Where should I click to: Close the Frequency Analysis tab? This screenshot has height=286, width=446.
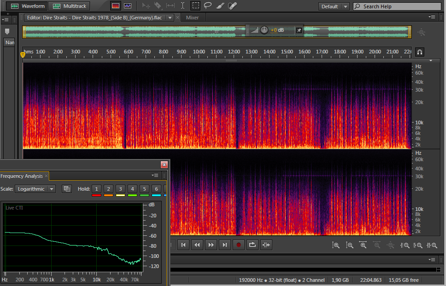[x=47, y=175]
